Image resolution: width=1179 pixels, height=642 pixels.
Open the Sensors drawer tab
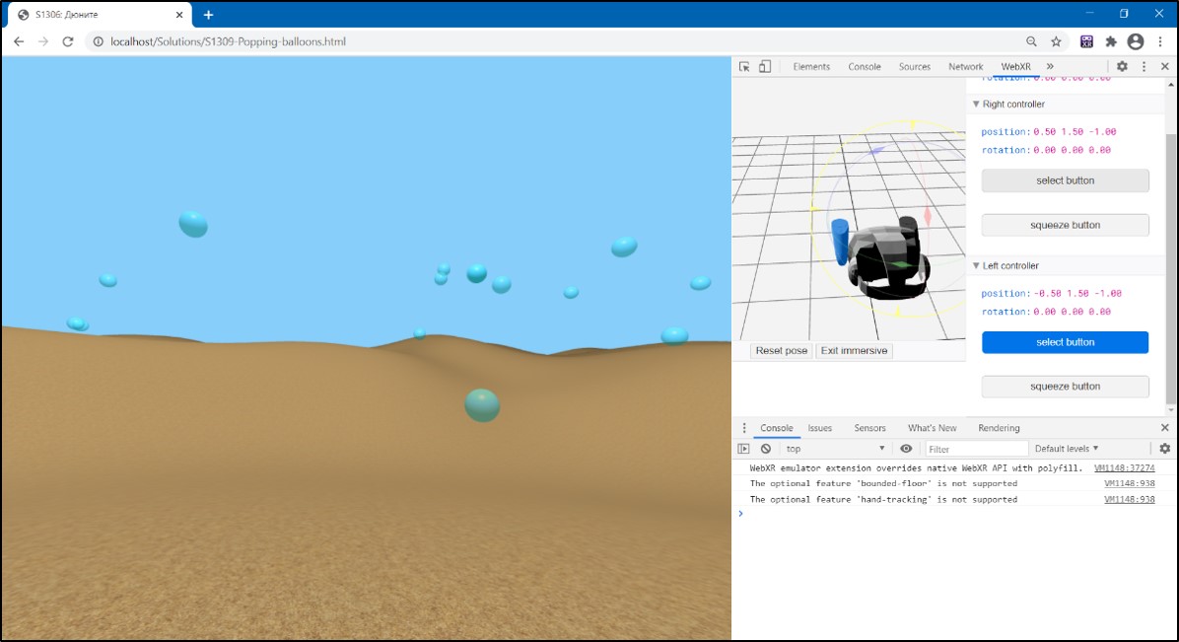869,428
